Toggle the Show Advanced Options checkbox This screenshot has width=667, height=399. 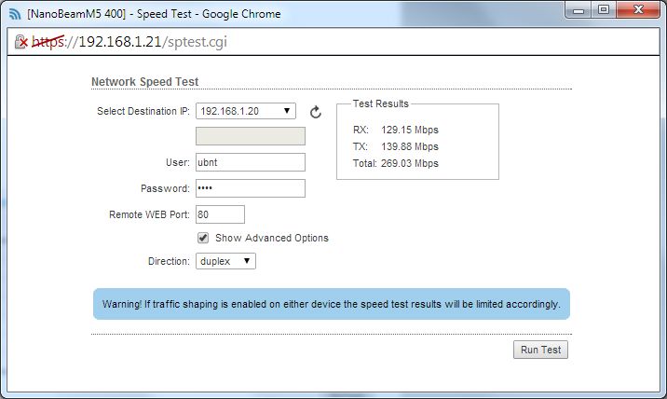203,238
